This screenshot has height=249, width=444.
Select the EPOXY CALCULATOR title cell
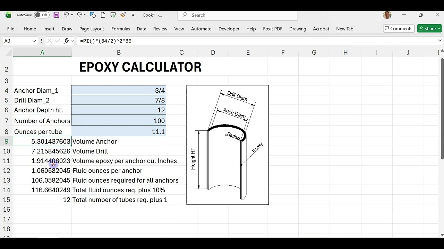coord(140,67)
